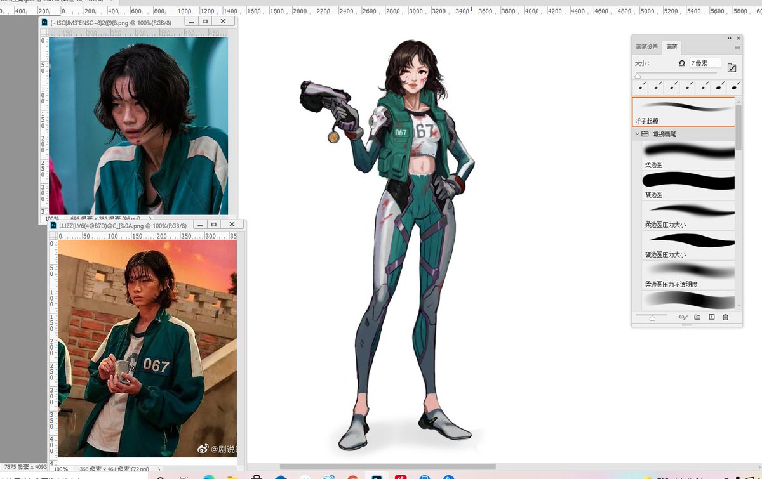
Task: Select the first recent brush tip preset
Action: coord(641,86)
